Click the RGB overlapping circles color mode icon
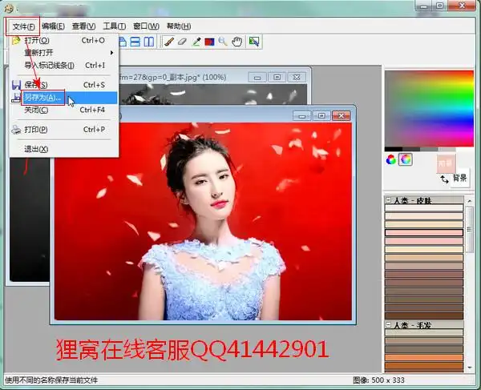Image resolution: width=481 pixels, height=390 pixels. [391, 159]
